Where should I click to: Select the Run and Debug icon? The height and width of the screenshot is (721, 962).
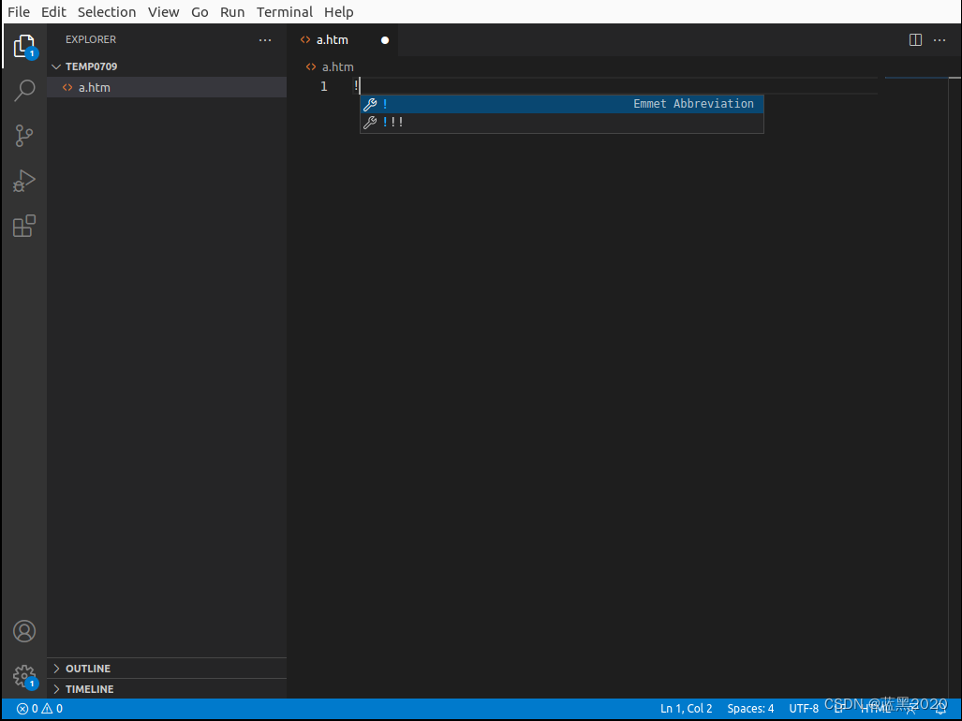(23, 181)
